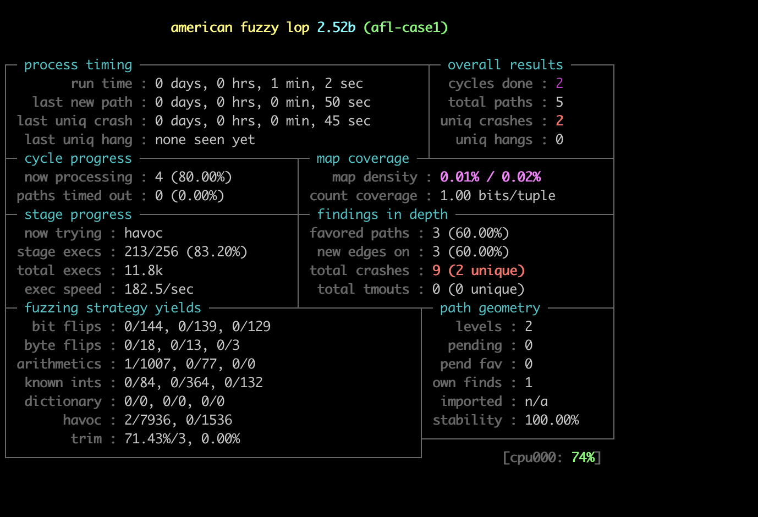
Task: Click the dictionary value '0/0, 0/0, 0/0'
Action: 174,402
